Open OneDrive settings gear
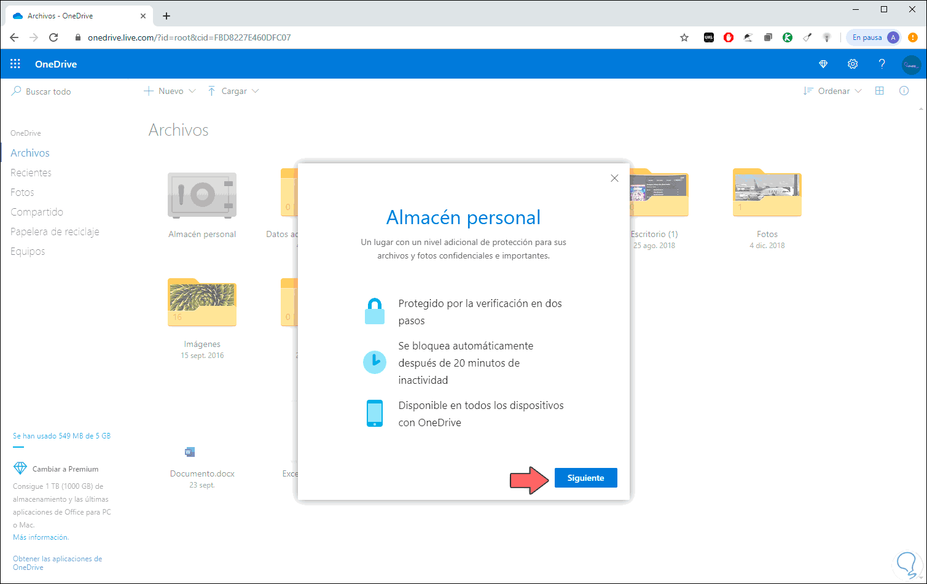The height and width of the screenshot is (584, 927). (853, 64)
